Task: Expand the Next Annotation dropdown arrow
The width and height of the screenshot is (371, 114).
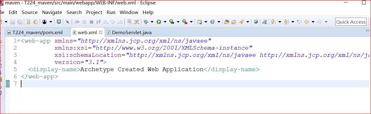Action: (x=280, y=22)
